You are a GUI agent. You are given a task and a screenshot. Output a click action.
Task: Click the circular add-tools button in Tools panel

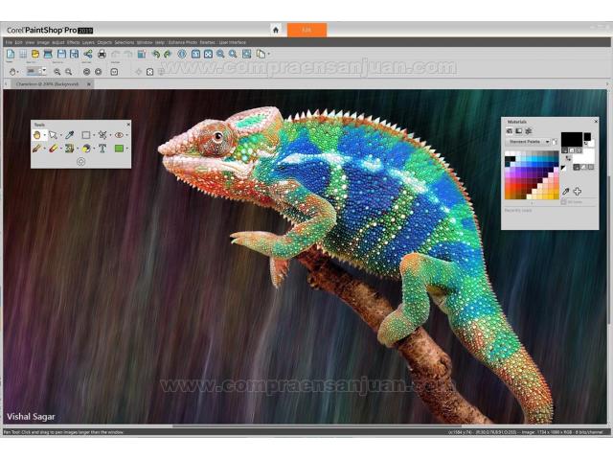pos(80,162)
